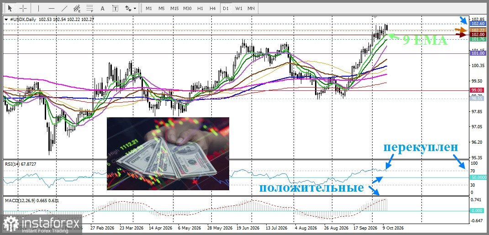Select the 'перекуплен' chart text object
The image size is (489, 235).
[x=421, y=147]
